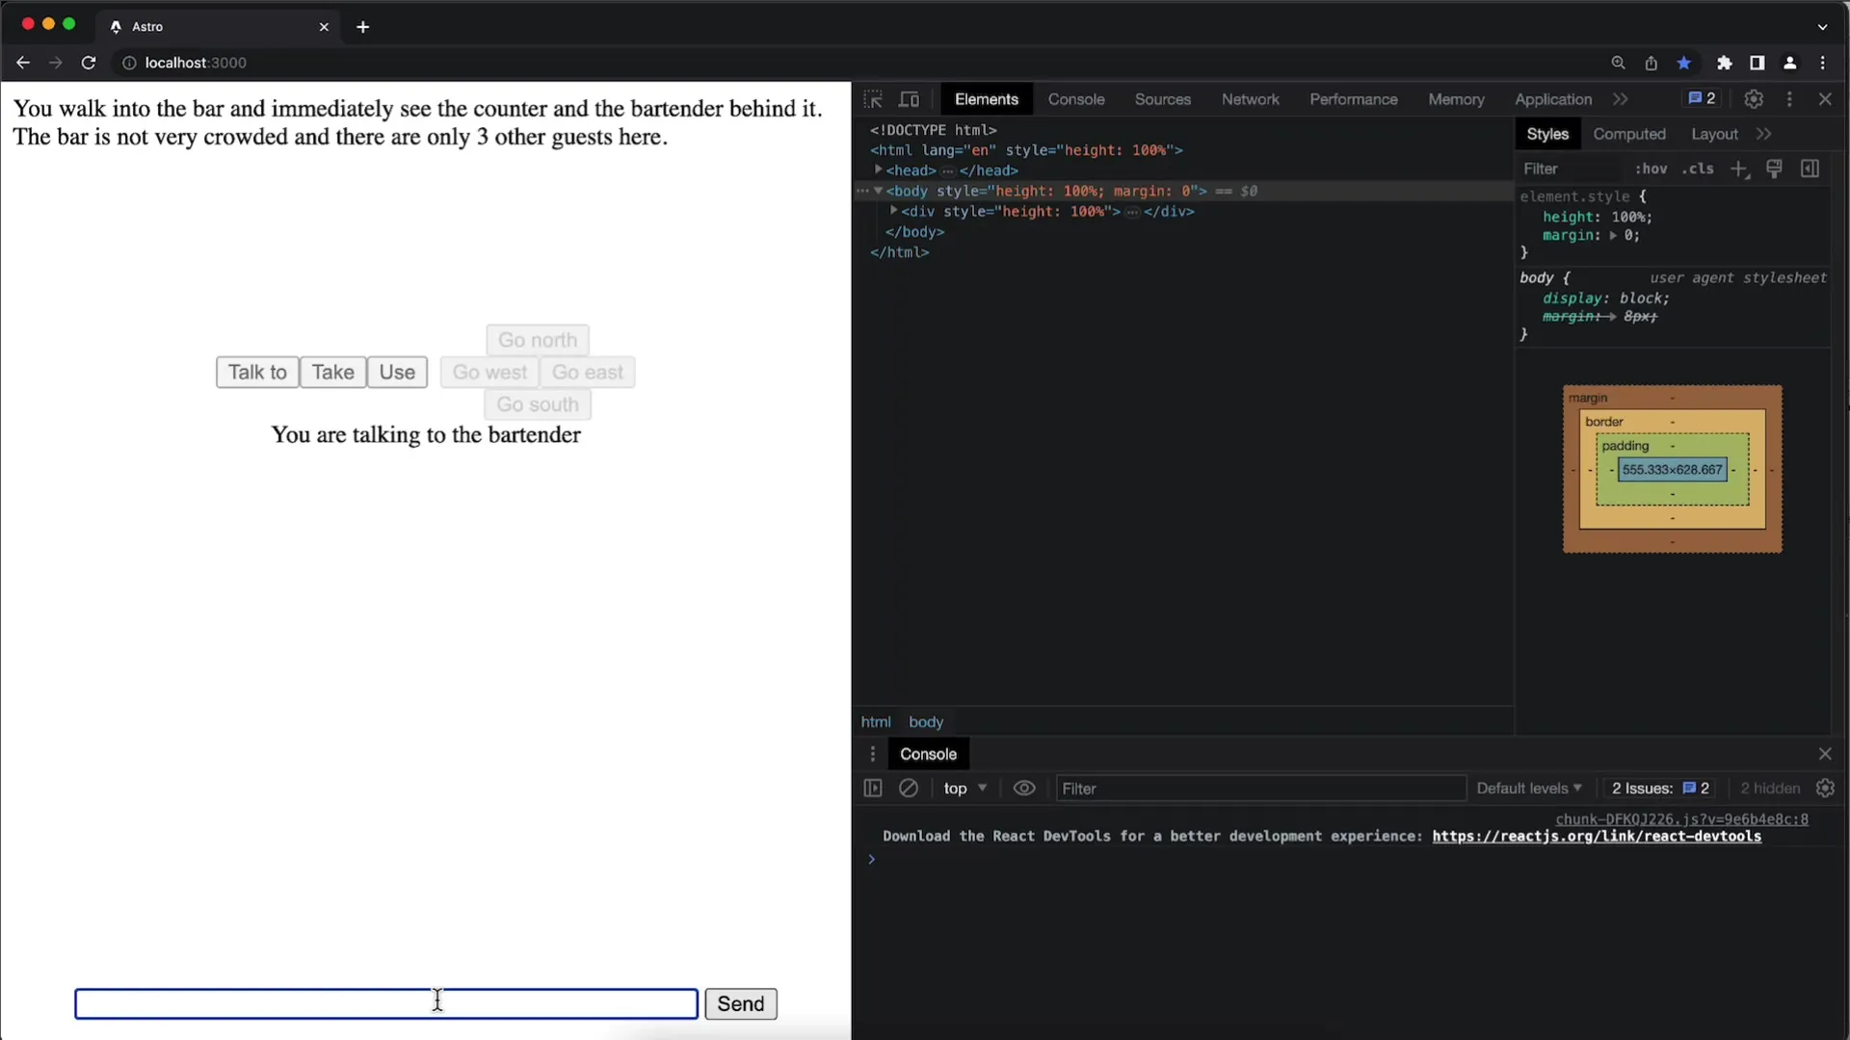The width and height of the screenshot is (1850, 1040).
Task: Expand the head element tree node
Action: click(881, 170)
